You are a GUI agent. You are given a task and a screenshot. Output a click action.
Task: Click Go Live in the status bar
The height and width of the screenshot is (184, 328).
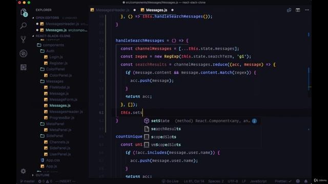pyautogui.click(x=170, y=181)
